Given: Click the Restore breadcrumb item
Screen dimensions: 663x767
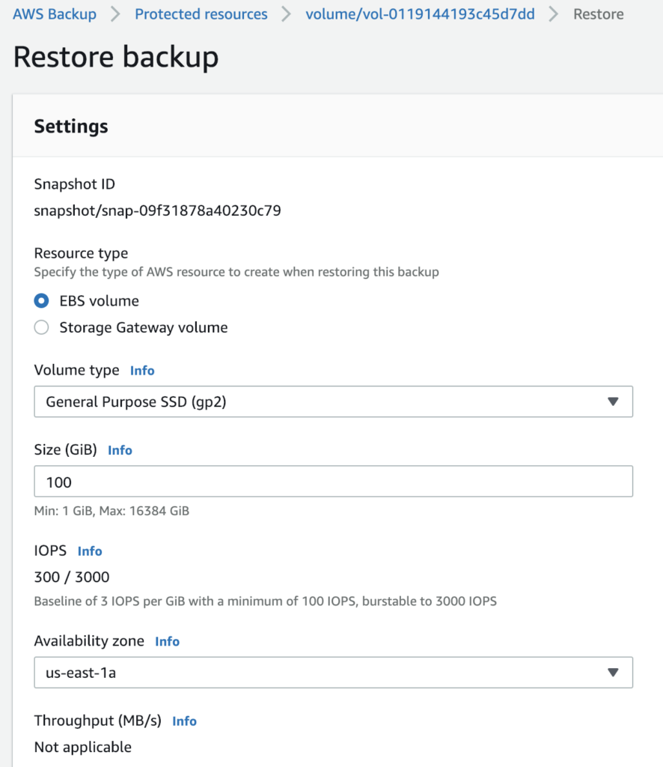Looking at the screenshot, I should point(598,14).
